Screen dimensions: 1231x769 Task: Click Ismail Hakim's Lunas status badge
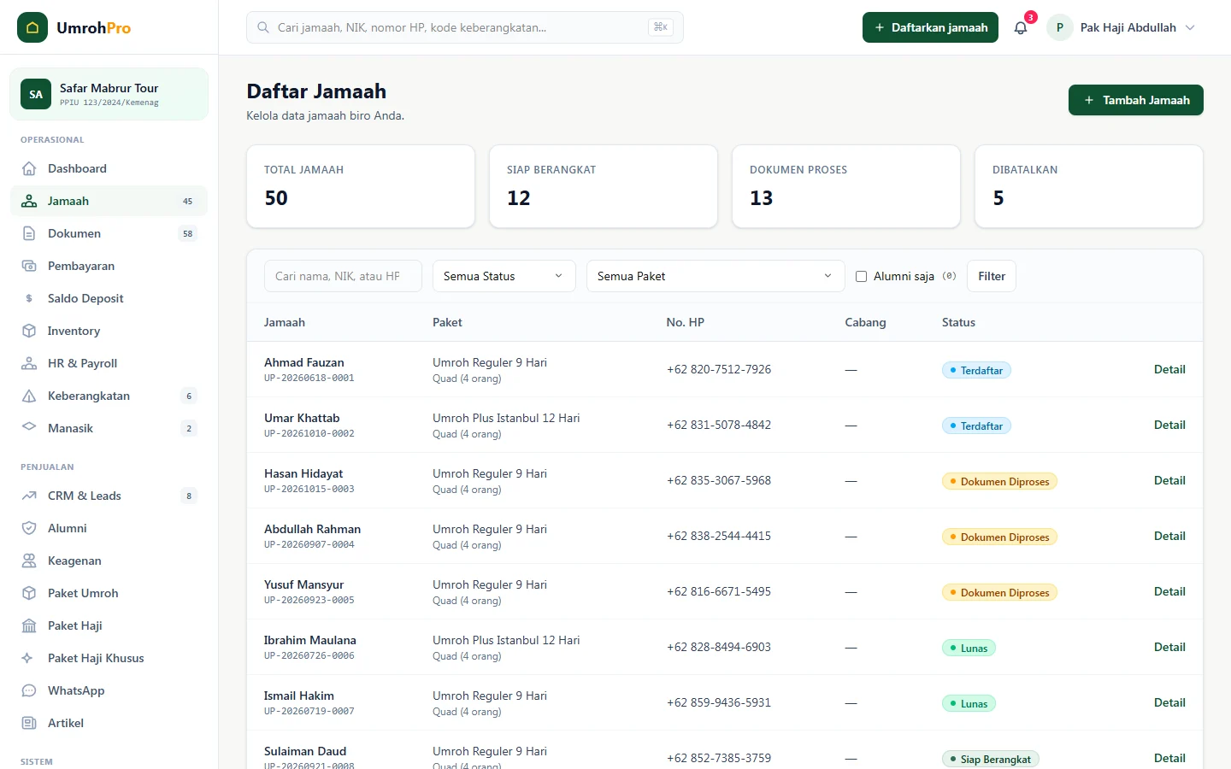(x=969, y=703)
